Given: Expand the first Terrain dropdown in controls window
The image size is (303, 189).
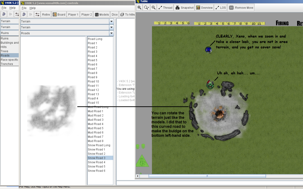Looking at the screenshot, I should click(x=111, y=21).
